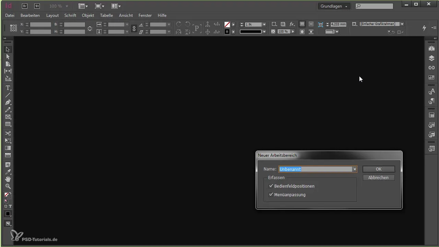This screenshot has width=439, height=247.
Task: Select the Line tool
Action: click(x=8, y=95)
